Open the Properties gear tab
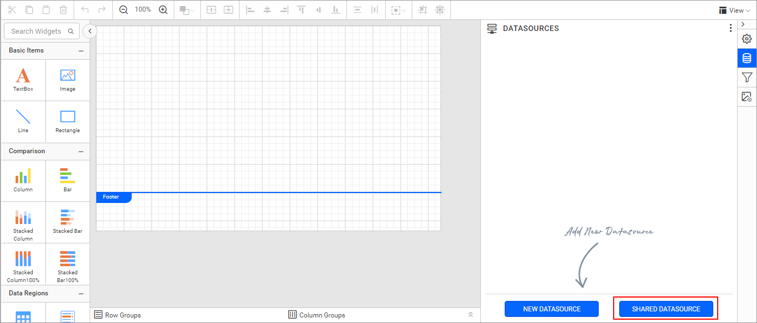This screenshot has width=757, height=323. tap(747, 39)
